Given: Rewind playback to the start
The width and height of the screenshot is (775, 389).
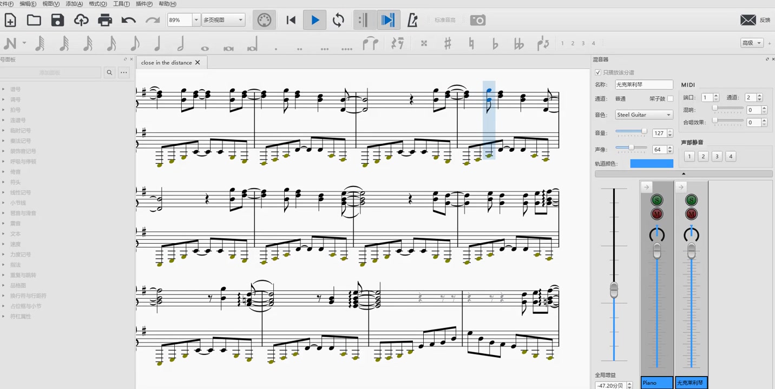Looking at the screenshot, I should pyautogui.click(x=291, y=21).
